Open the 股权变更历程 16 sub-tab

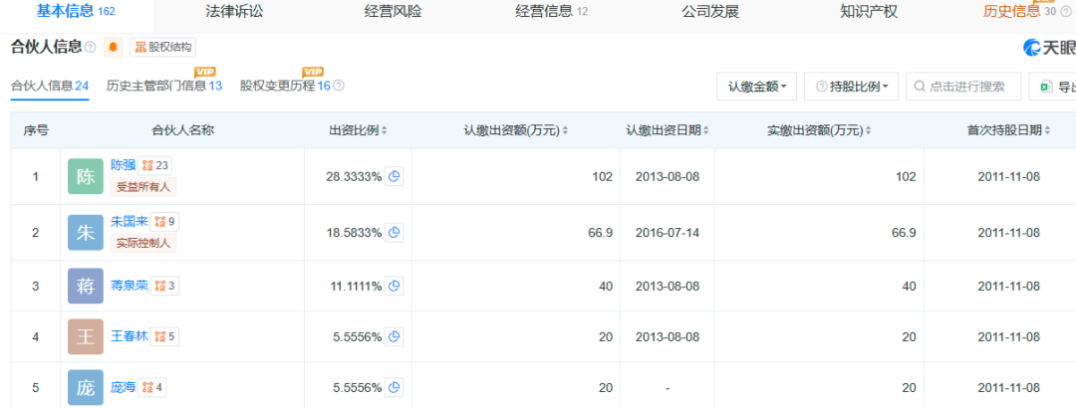coord(286,87)
